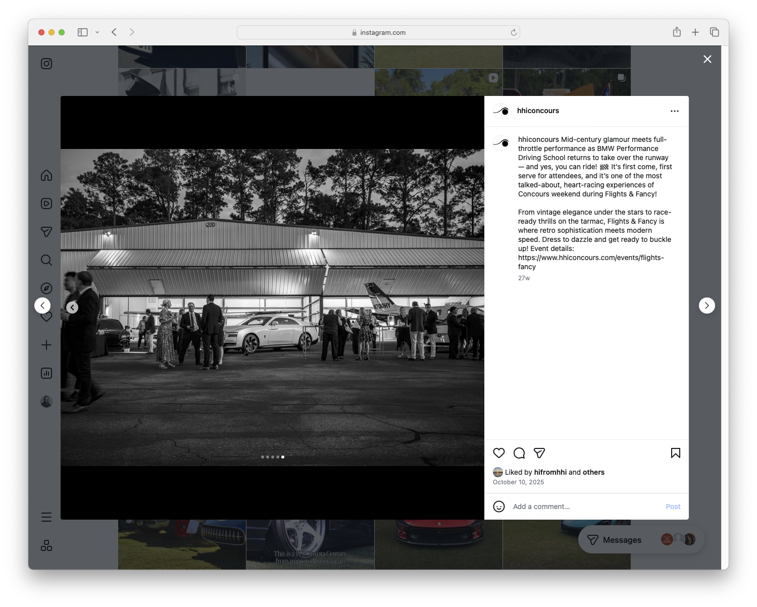The height and width of the screenshot is (607, 757).
Task: Comment on the post via the speech bubble
Action: (x=519, y=453)
